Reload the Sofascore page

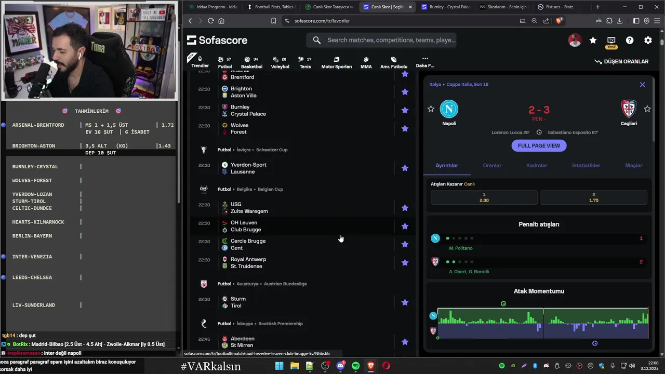tap(210, 21)
